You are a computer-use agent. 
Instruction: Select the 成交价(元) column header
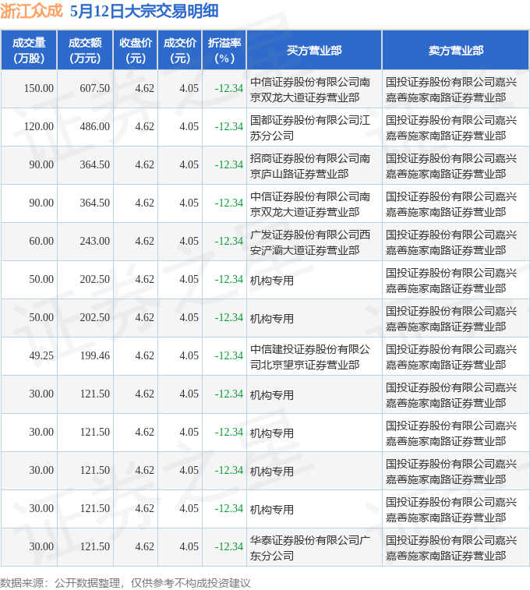tap(180, 51)
